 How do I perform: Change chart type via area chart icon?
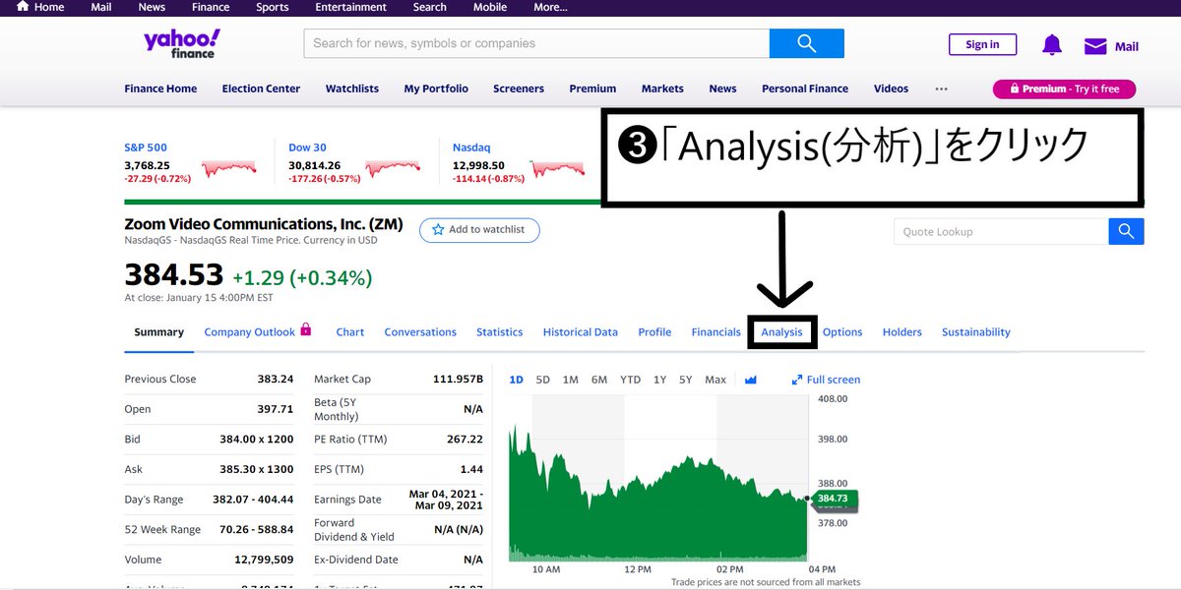[x=751, y=380]
